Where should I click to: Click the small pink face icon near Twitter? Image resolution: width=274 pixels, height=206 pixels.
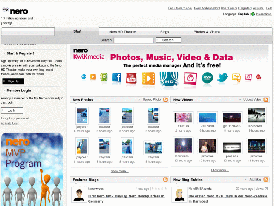(x=248, y=77)
